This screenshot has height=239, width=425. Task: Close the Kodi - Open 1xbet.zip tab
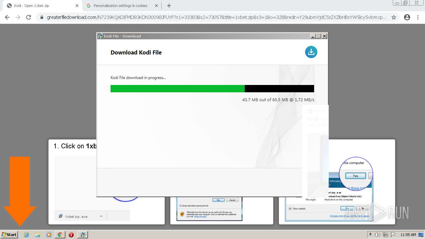(x=77, y=6)
